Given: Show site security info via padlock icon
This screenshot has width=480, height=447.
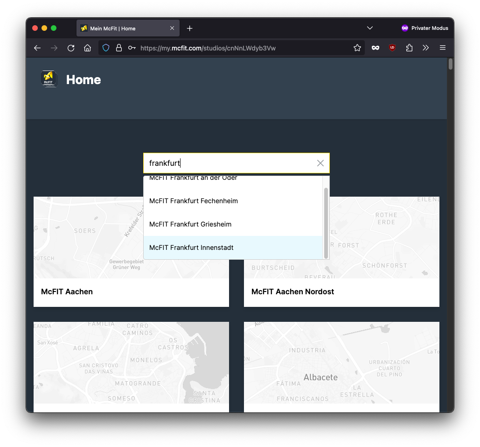Looking at the screenshot, I should (119, 48).
